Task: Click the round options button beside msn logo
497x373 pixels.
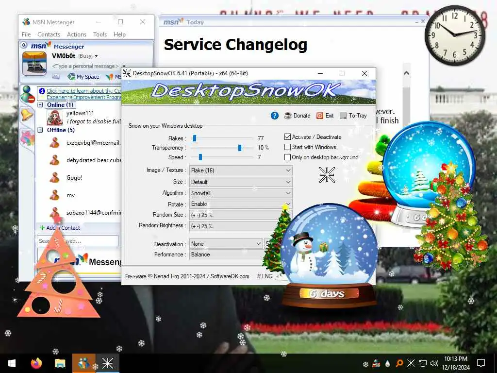Action: click(24, 45)
